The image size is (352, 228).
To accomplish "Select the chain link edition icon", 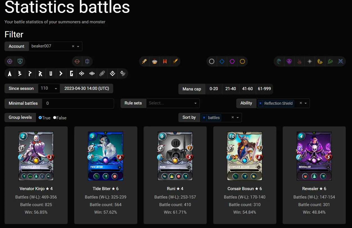I will (102, 74).
